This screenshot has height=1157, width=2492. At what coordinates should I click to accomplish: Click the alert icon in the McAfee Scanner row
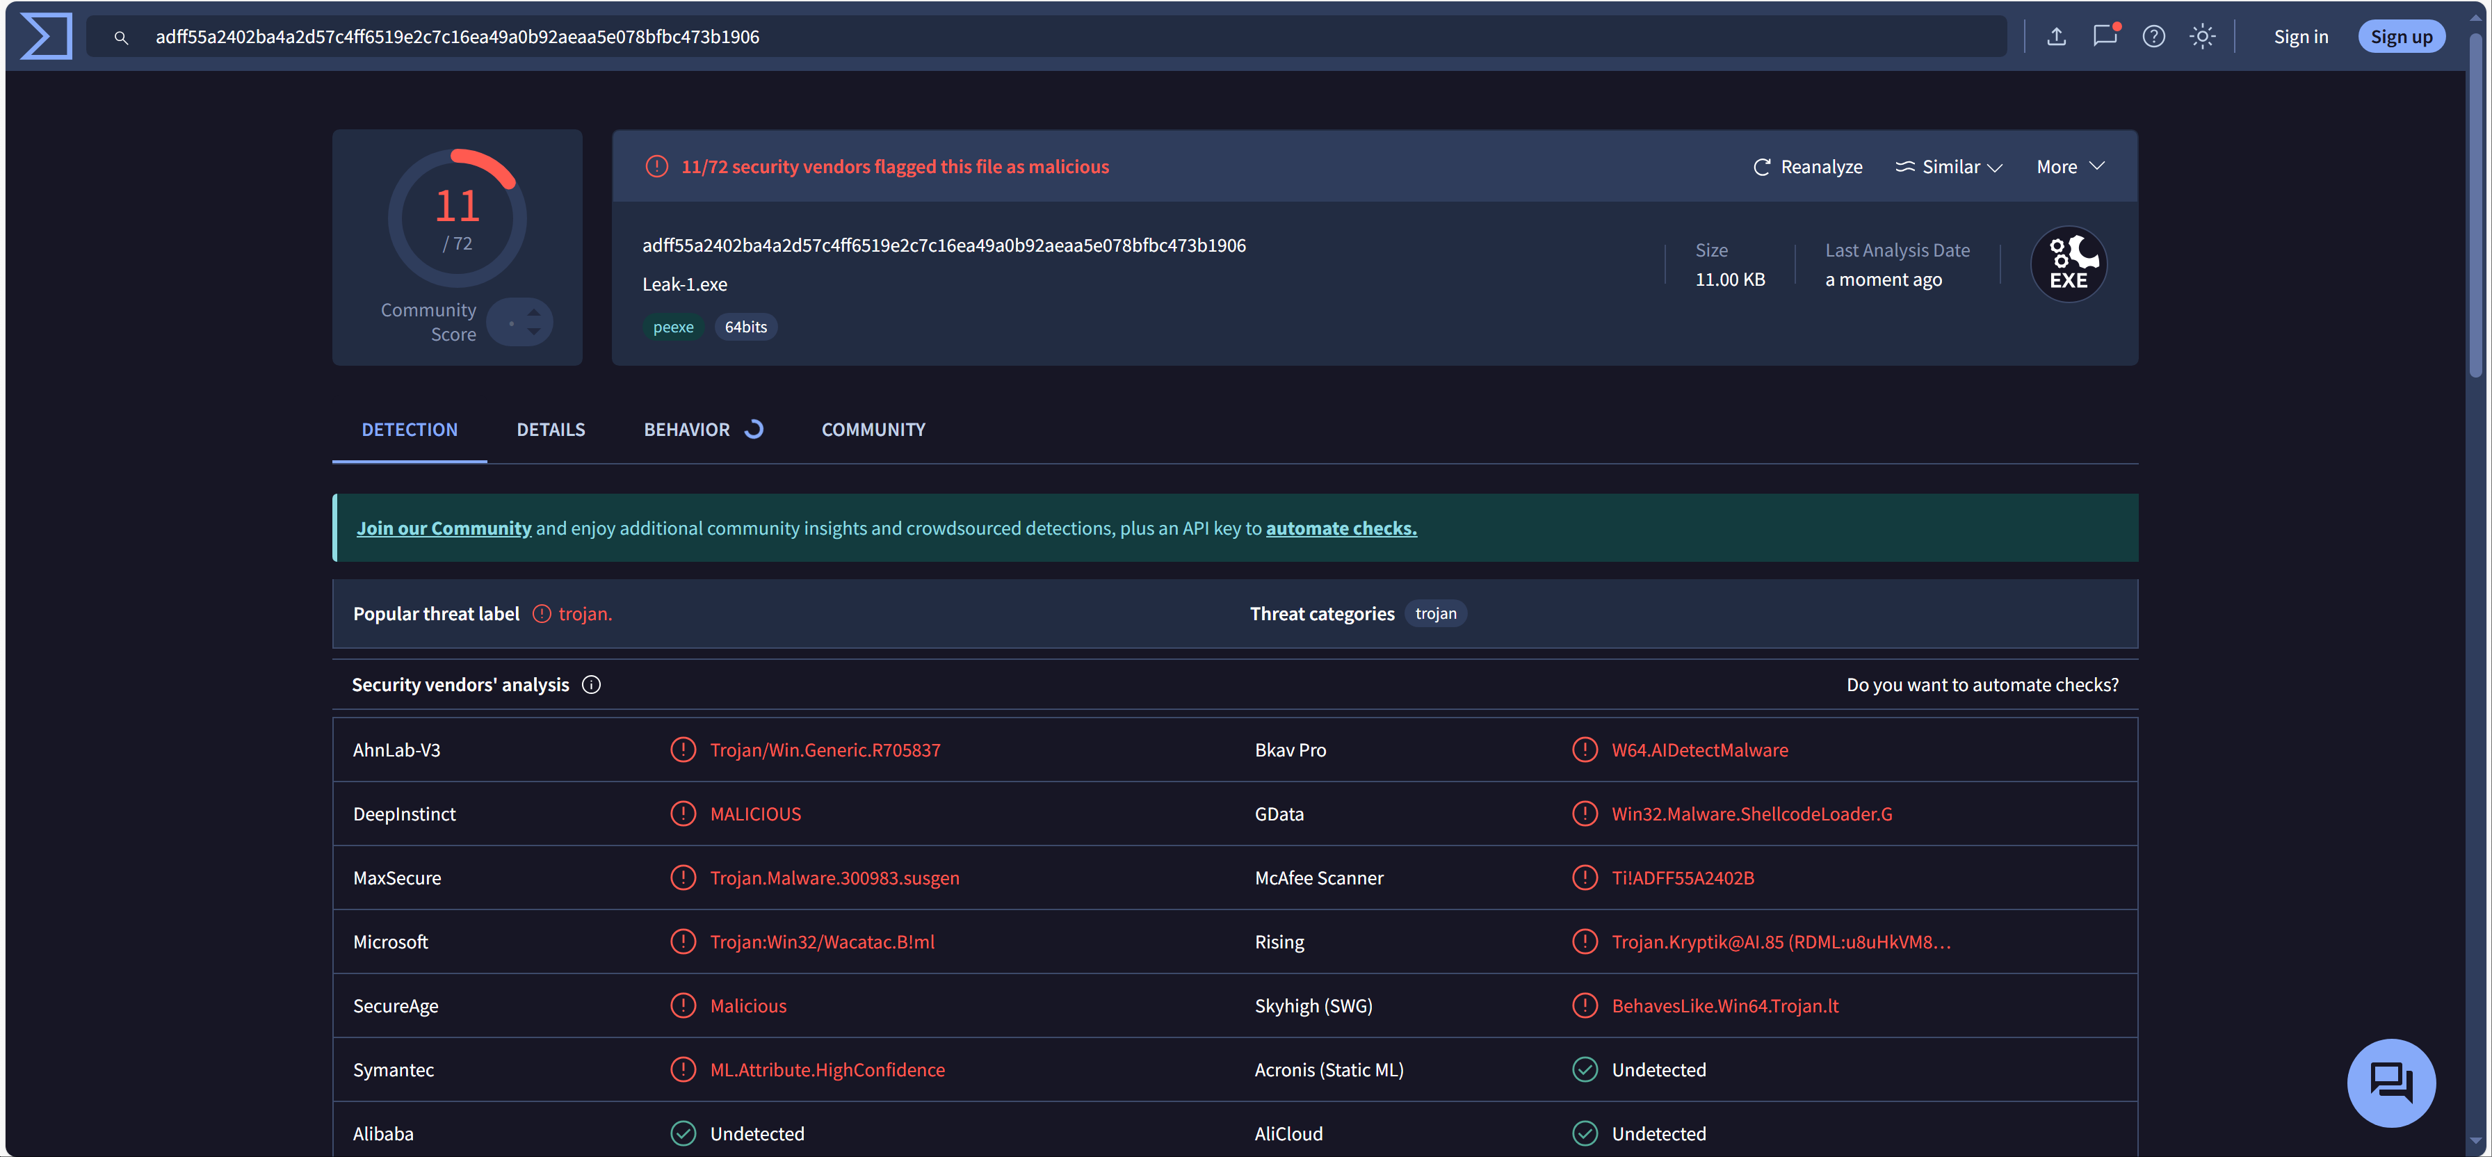(1585, 877)
